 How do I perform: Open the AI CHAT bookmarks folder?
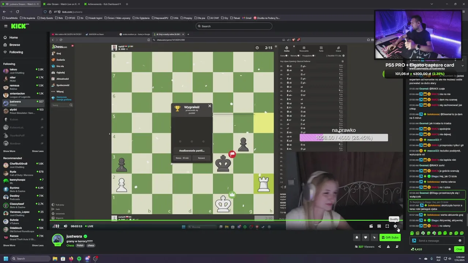coord(214,18)
